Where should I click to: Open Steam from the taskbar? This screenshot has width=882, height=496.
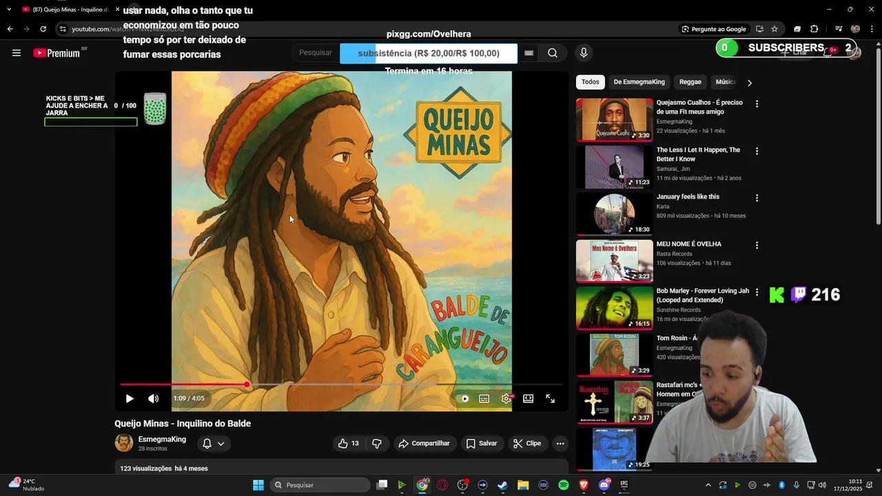coord(503,485)
